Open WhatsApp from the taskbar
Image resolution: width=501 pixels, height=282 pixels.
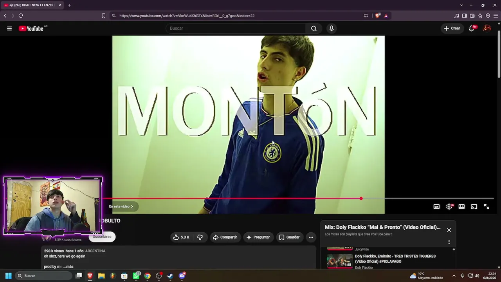136,276
